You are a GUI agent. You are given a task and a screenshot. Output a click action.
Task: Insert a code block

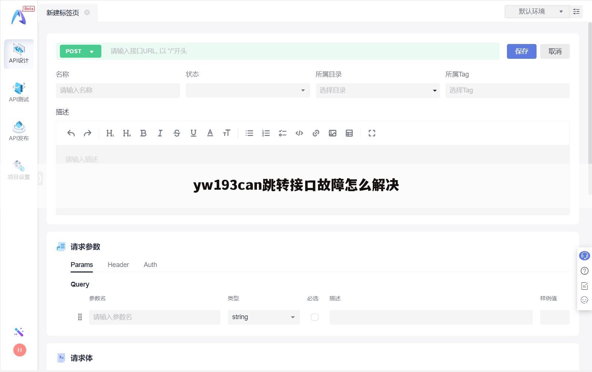pyautogui.click(x=300, y=133)
